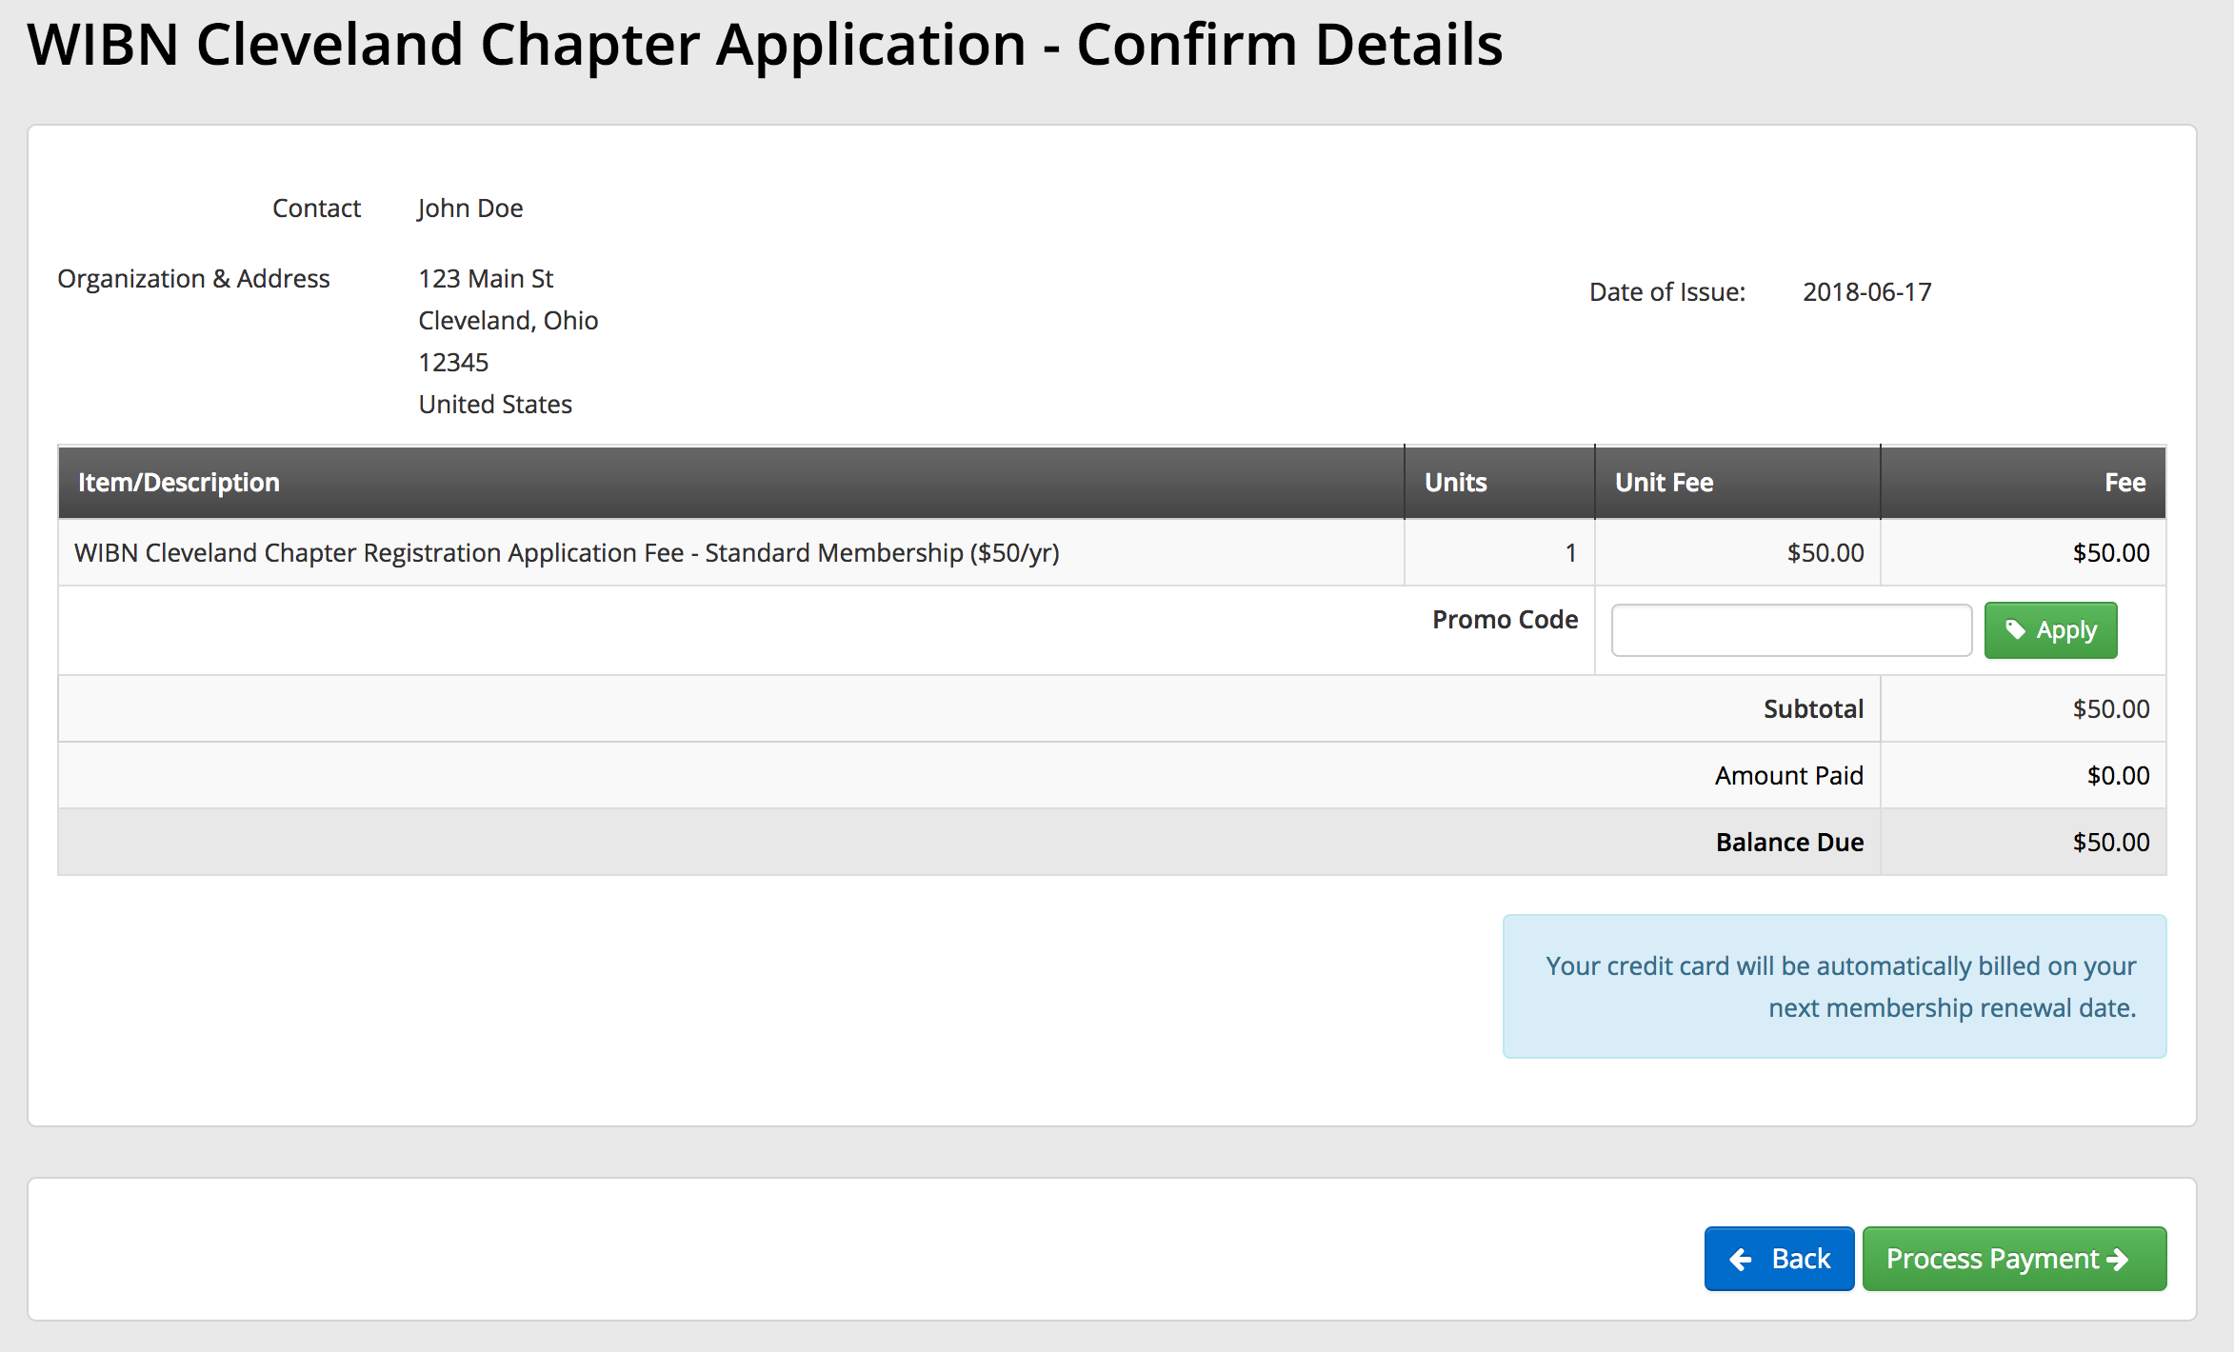The width and height of the screenshot is (2234, 1352).
Task: Click the Subtotal label
Action: click(x=1813, y=708)
